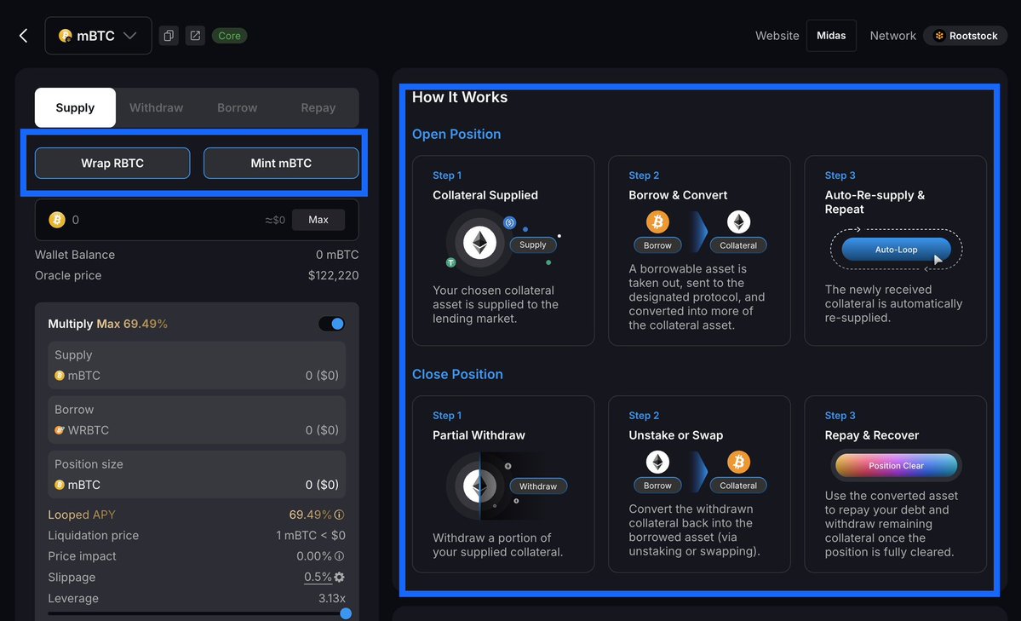
Task: Click the Position Clear pill under Repay & Recover
Action: 895,465
